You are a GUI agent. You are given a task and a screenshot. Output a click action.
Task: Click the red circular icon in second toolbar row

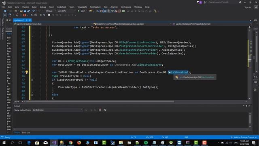pos(24,15)
